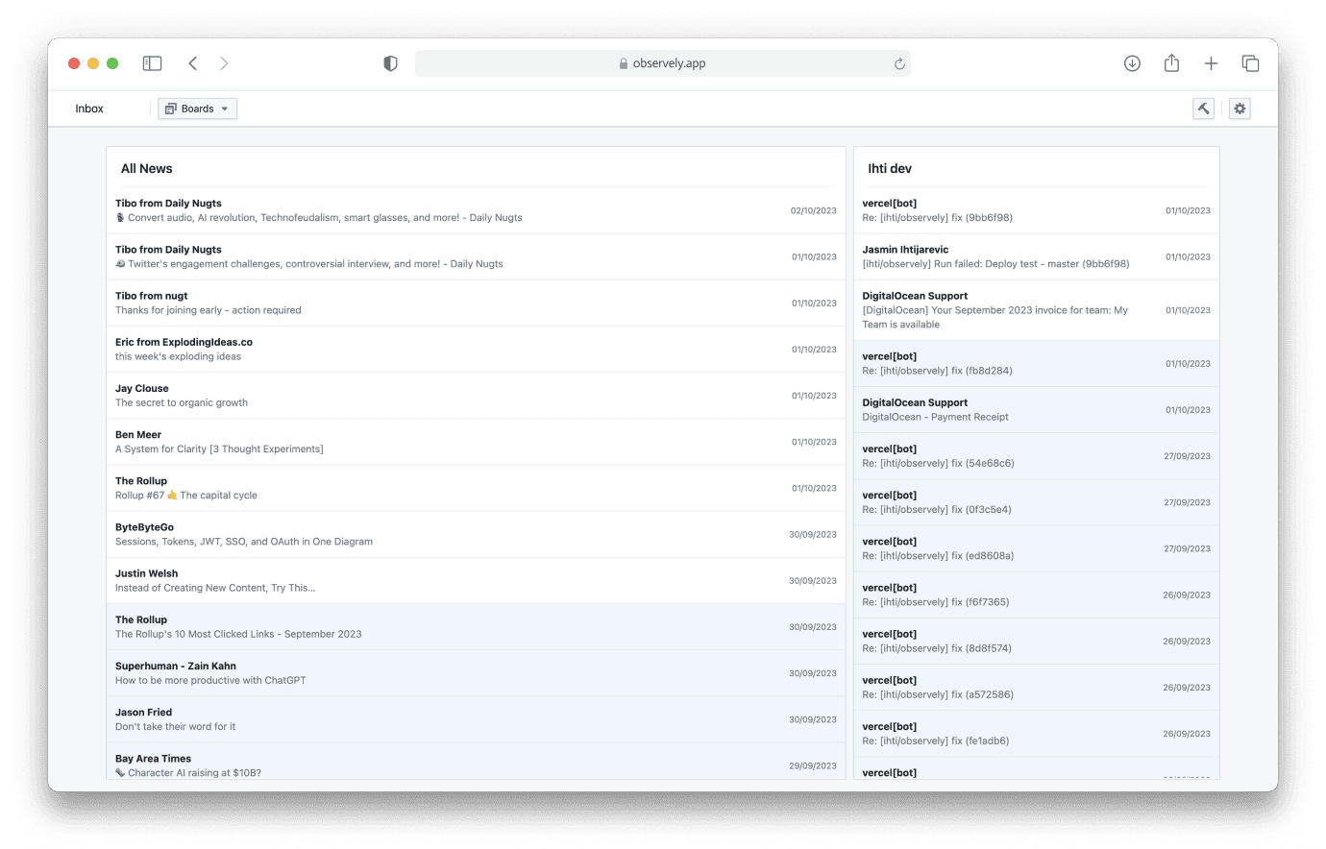This screenshot has width=1326, height=849.
Task: Show Safari downloads
Action: point(1132,63)
